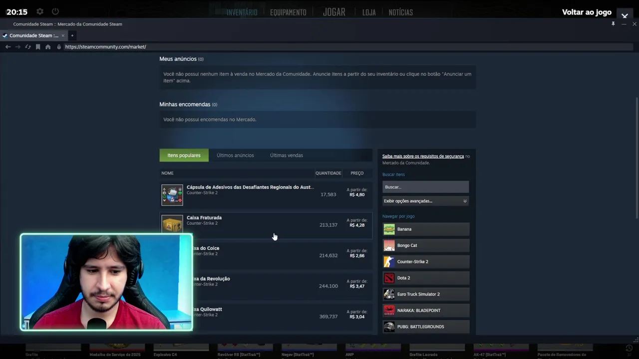Click the R$ 3,04 price
The height and width of the screenshot is (359, 639).
coord(357,317)
